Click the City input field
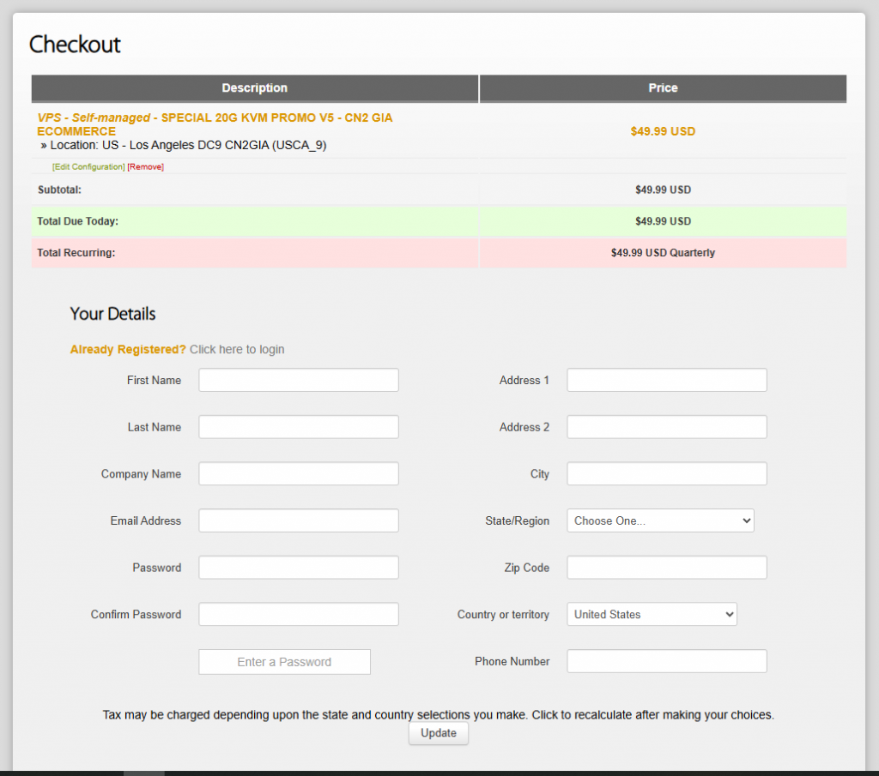The width and height of the screenshot is (879, 776). tap(667, 474)
